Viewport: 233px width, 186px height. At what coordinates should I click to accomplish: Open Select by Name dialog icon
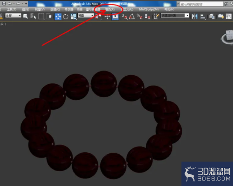(33, 16)
